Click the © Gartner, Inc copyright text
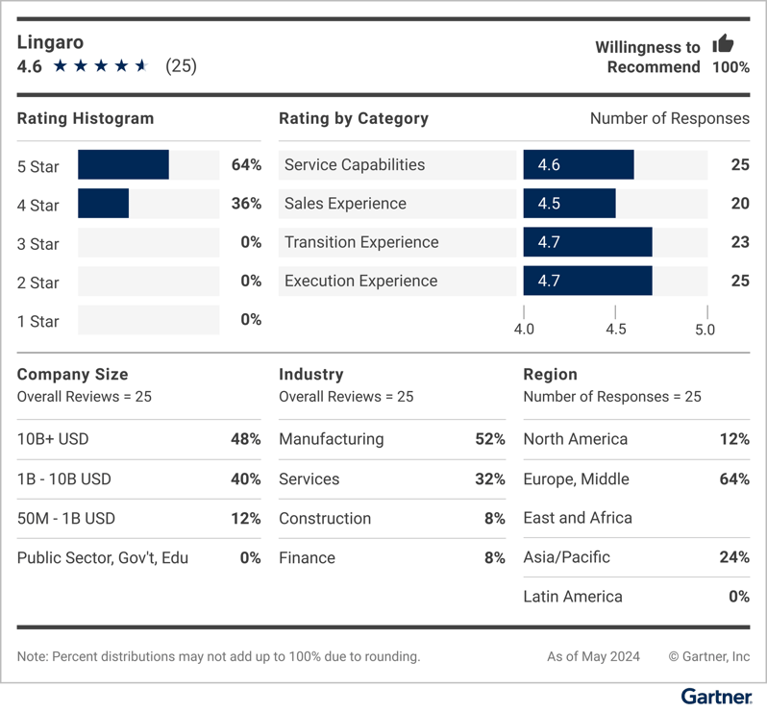Image resolution: width=767 pixels, height=712 pixels. 709,657
